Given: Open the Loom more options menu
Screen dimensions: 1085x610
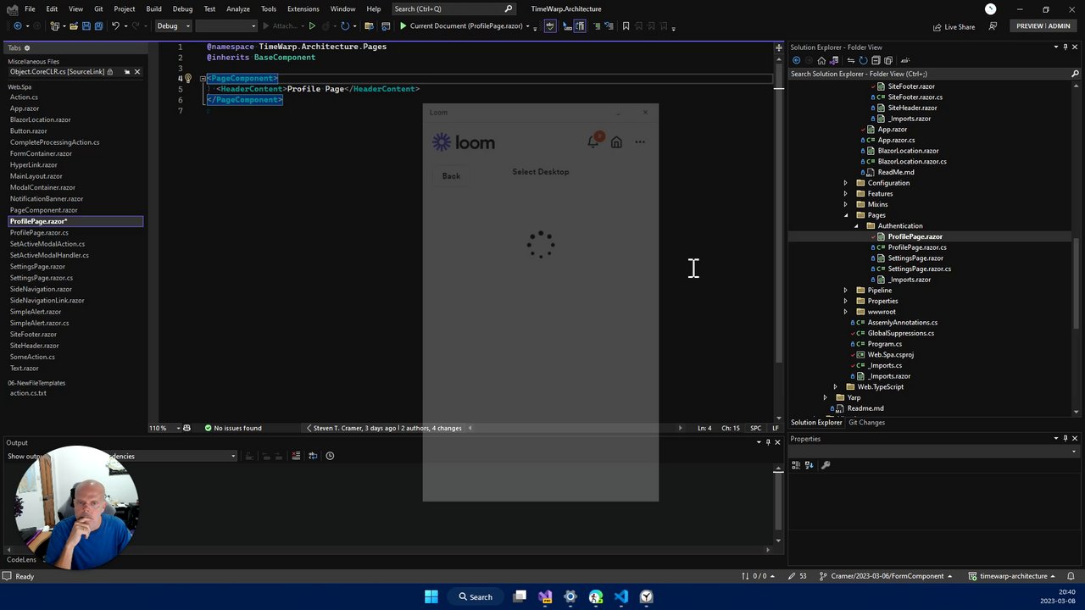Looking at the screenshot, I should (x=640, y=142).
